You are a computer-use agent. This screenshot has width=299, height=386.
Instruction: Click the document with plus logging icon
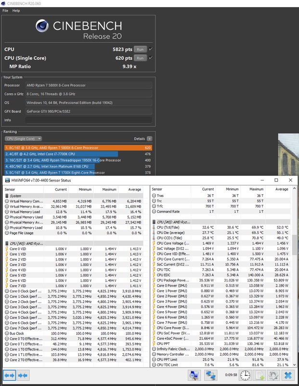coord(259,375)
